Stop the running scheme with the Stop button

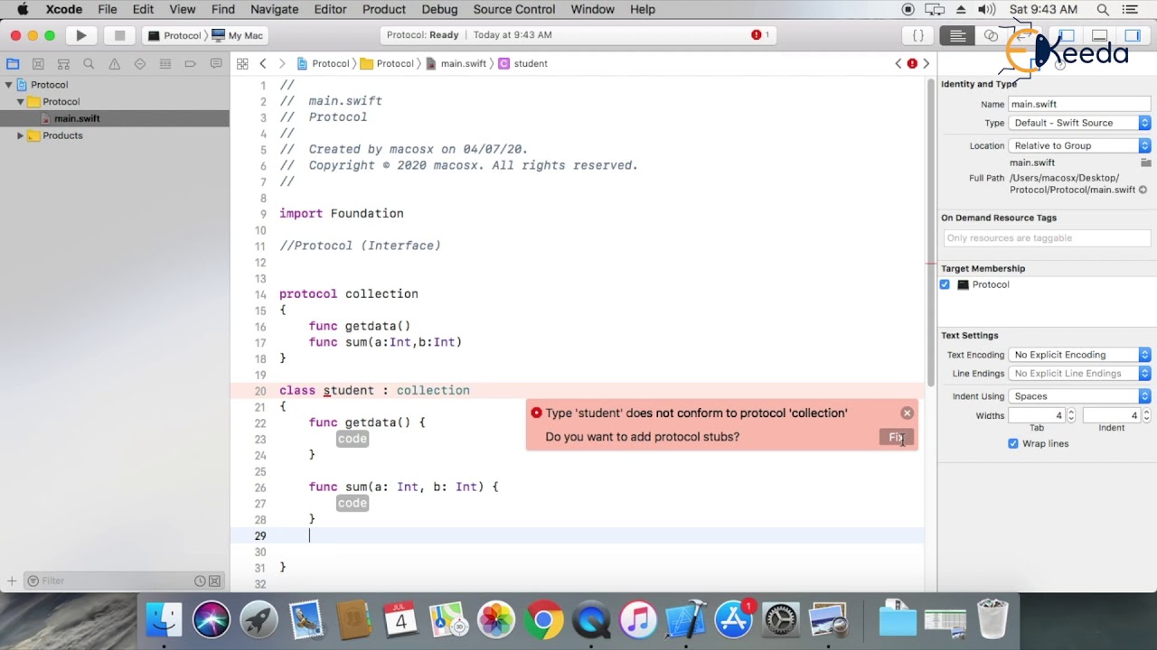point(119,35)
